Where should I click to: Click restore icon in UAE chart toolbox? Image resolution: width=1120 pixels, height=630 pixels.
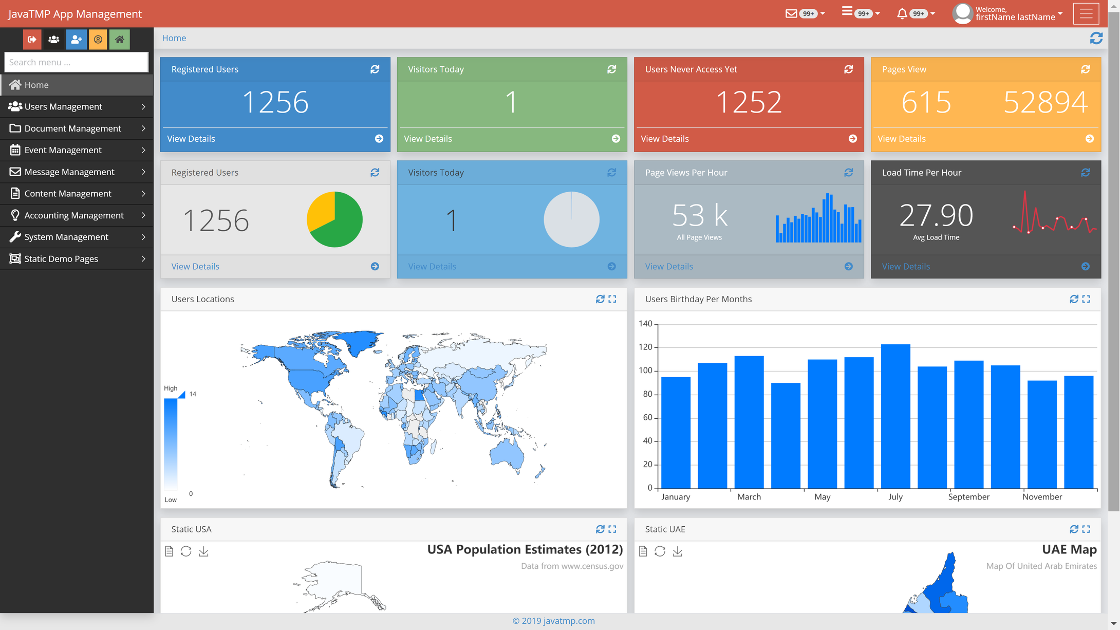(x=660, y=551)
